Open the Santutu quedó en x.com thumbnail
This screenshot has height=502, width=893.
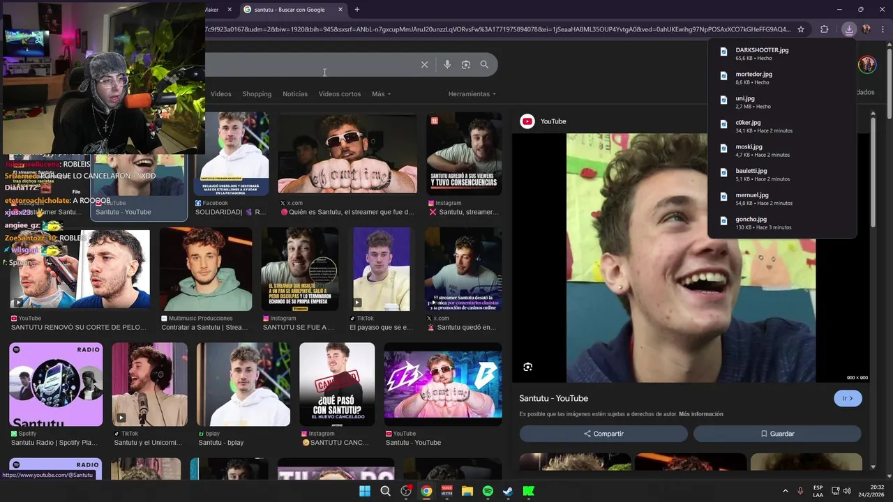(x=463, y=270)
